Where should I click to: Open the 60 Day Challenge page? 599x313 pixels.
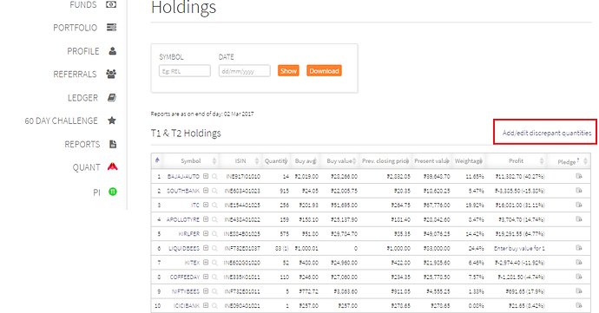point(61,121)
